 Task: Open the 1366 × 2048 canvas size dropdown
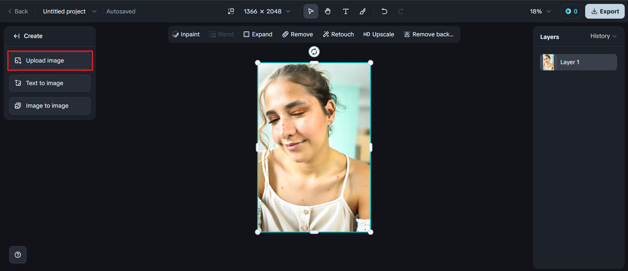[267, 11]
